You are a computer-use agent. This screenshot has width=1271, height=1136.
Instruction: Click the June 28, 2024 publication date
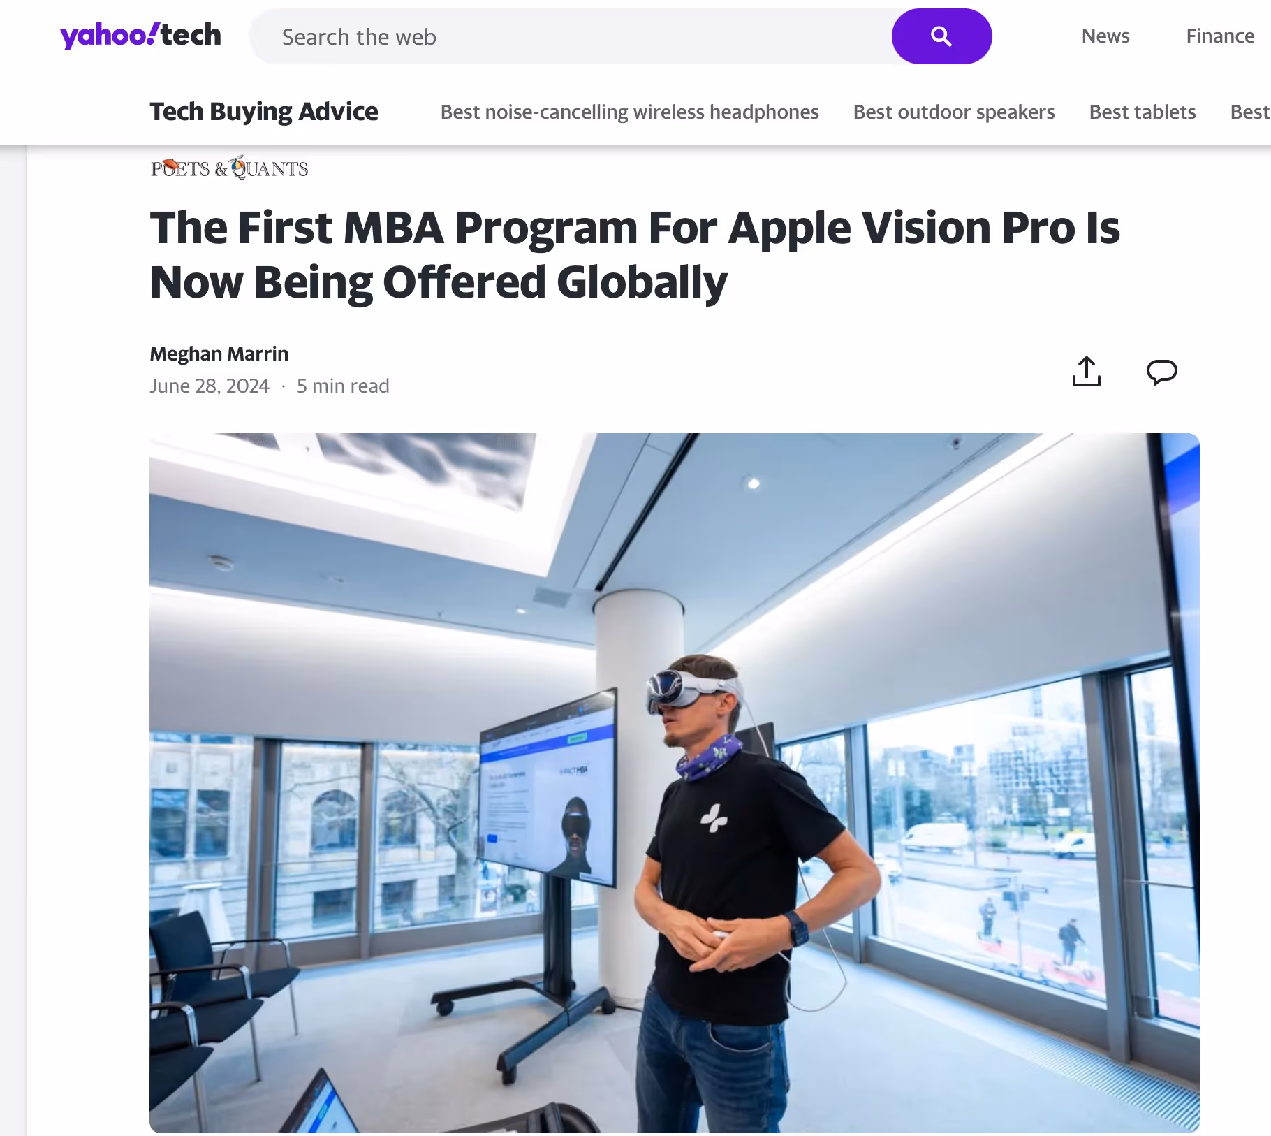[x=210, y=386]
